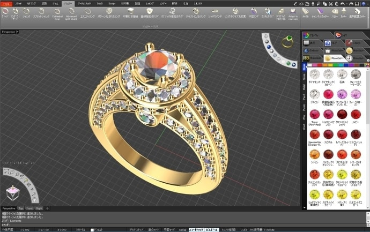The image size is (370, 232).
Task: Open the ファイル menu tab
Action: click(5, 3)
